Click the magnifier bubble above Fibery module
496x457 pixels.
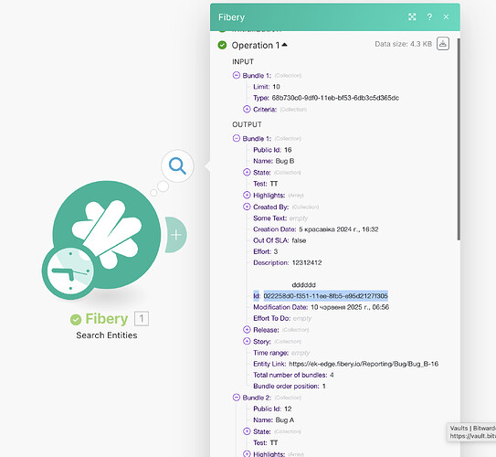click(177, 165)
